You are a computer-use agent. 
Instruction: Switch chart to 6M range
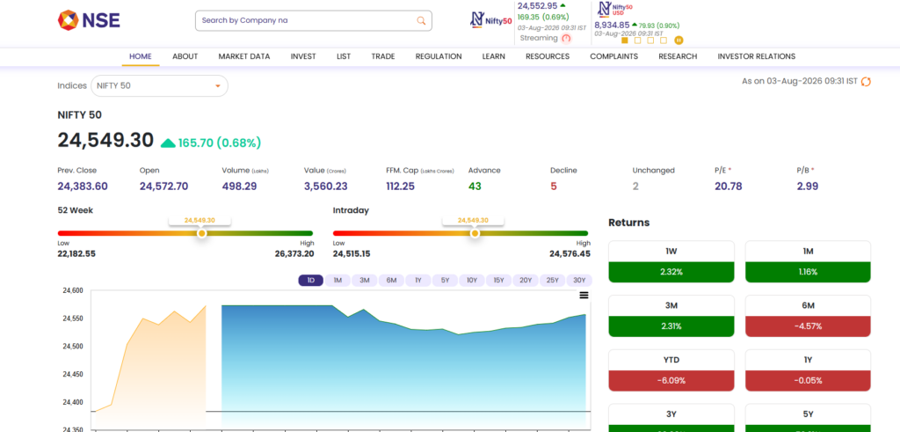coord(391,281)
